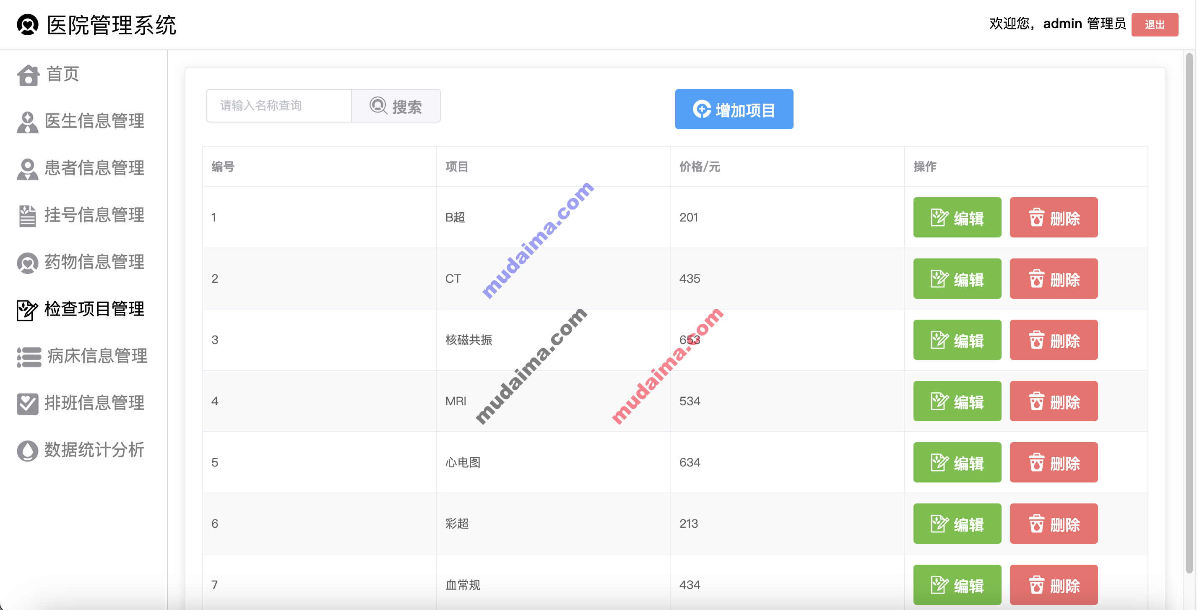Open 病床信息管理 menu item
The image size is (1197, 610).
click(97, 357)
